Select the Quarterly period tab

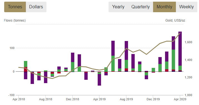click(140, 7)
